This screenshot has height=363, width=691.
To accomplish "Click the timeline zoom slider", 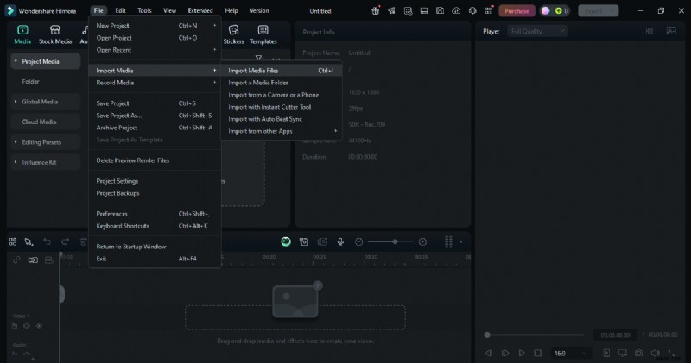I will (x=395, y=242).
